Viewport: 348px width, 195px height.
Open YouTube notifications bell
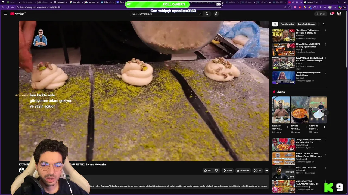pos(331,14)
